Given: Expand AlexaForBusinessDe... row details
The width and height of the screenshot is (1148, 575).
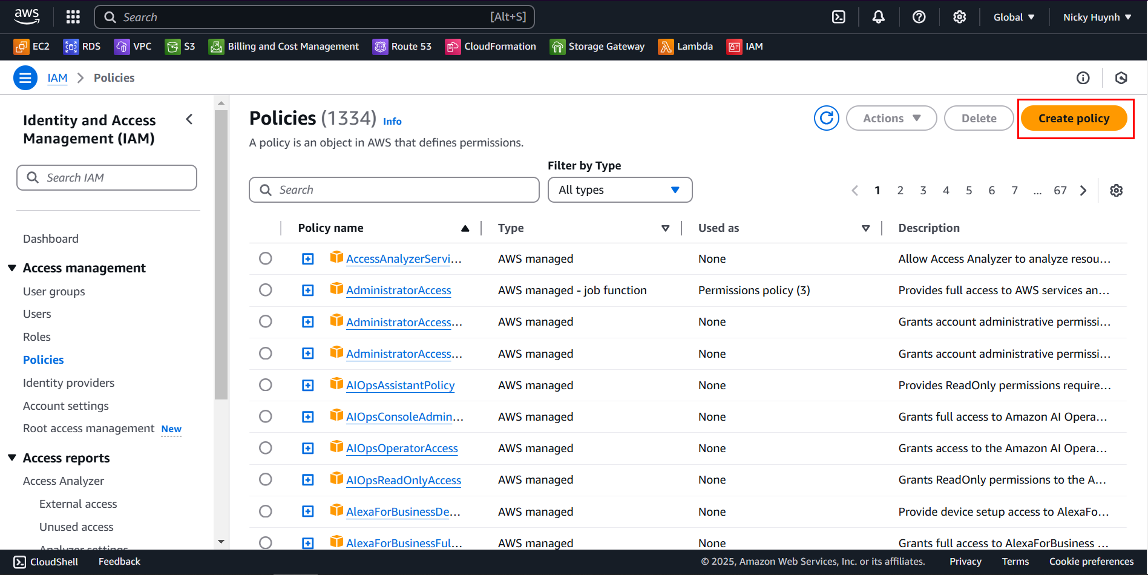Looking at the screenshot, I should click(x=308, y=511).
